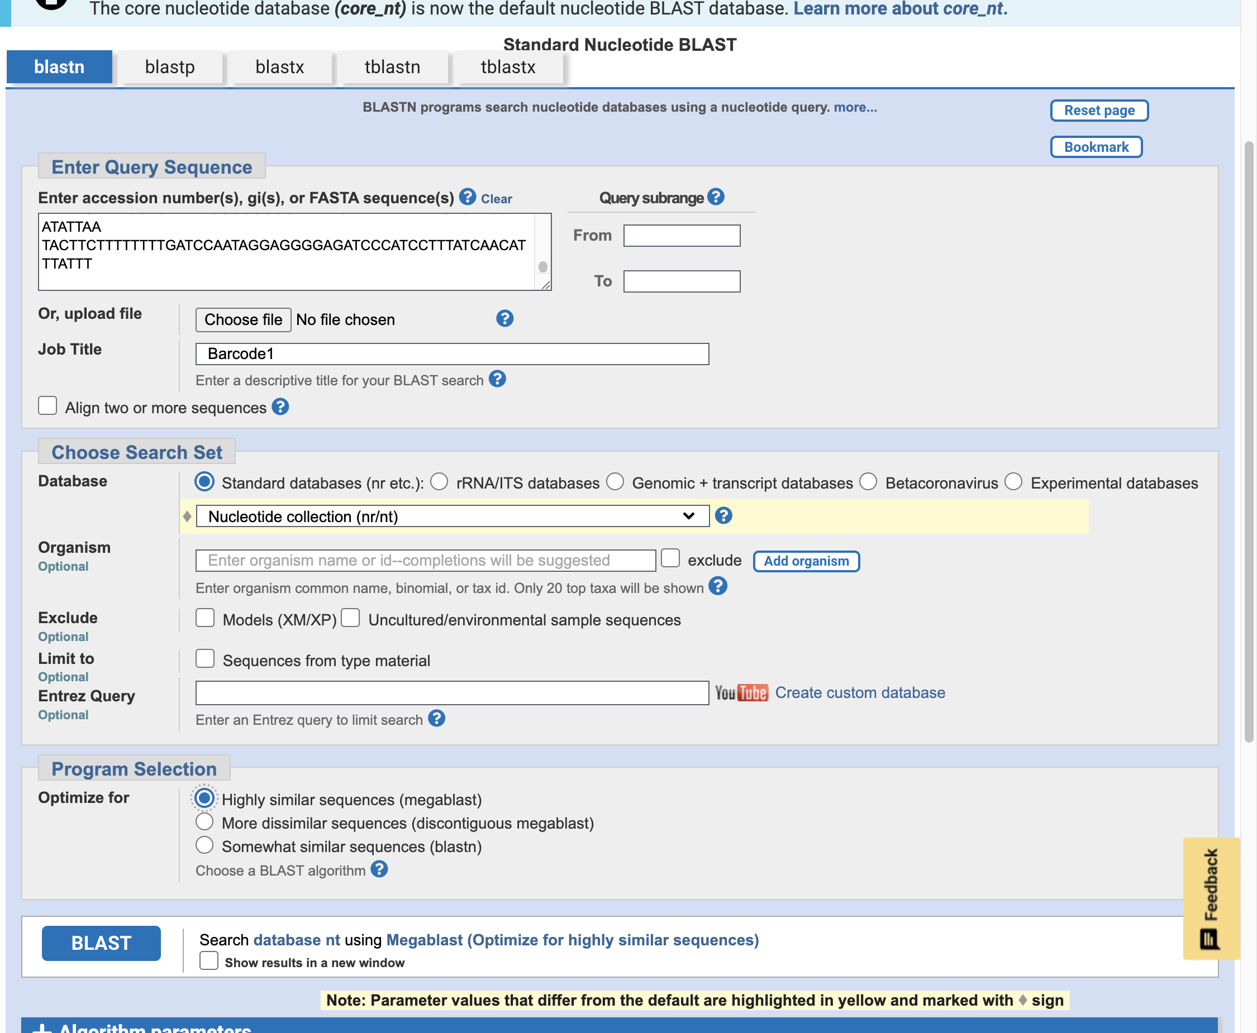Tick Show results in a new window
Screen dimensions: 1257x1033
point(209,961)
